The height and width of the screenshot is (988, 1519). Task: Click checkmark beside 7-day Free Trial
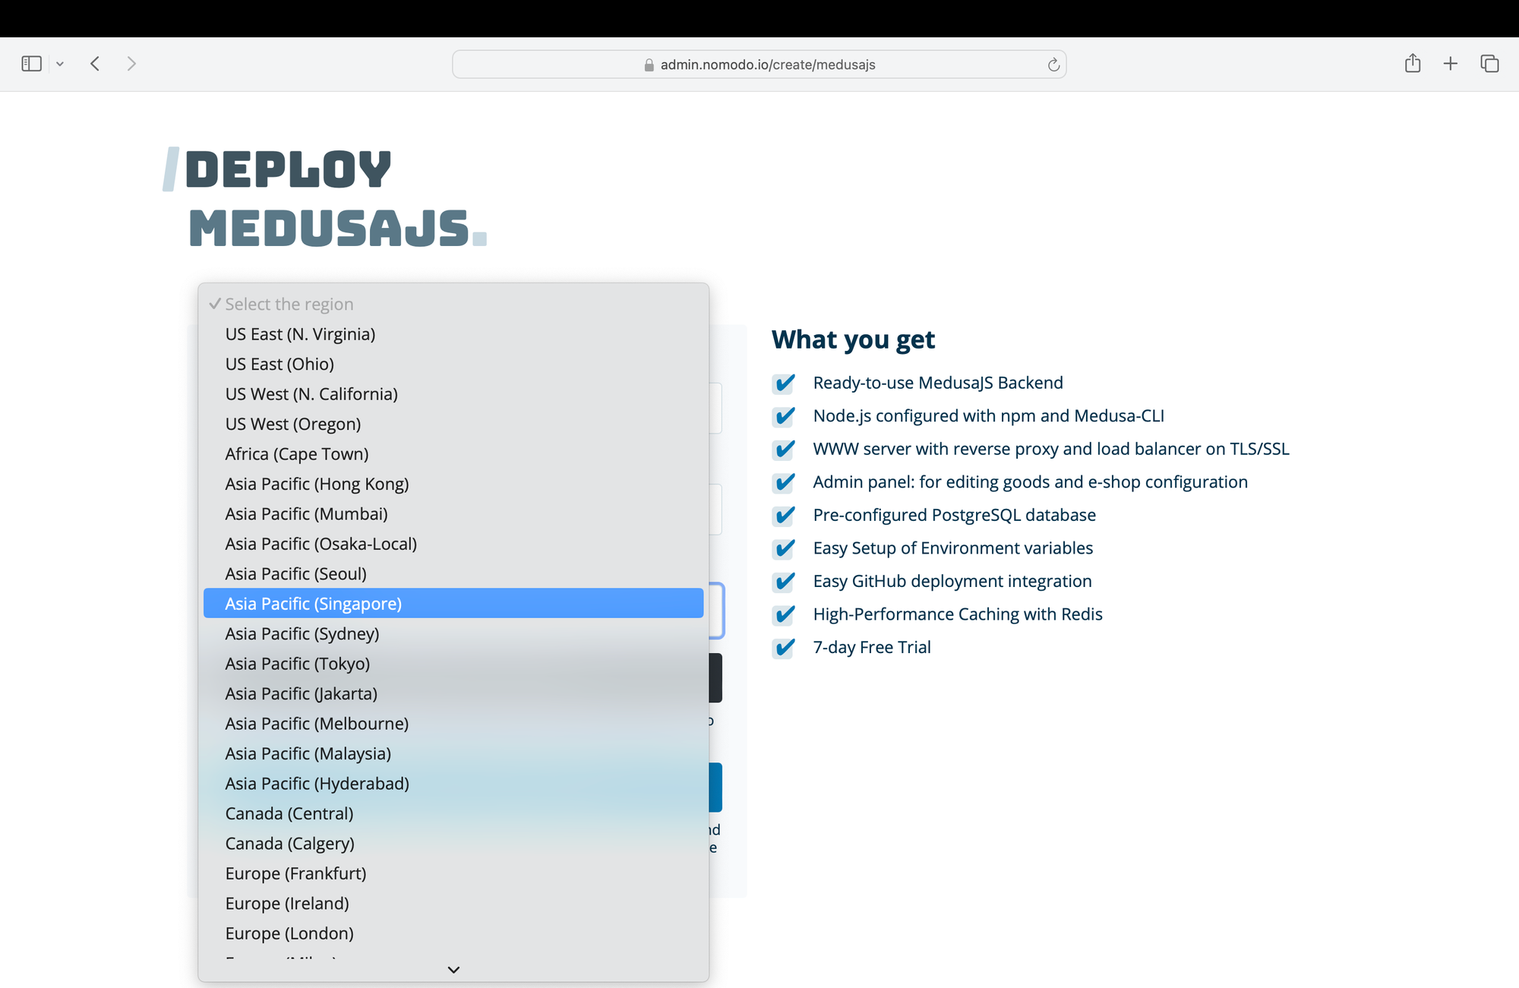784,648
